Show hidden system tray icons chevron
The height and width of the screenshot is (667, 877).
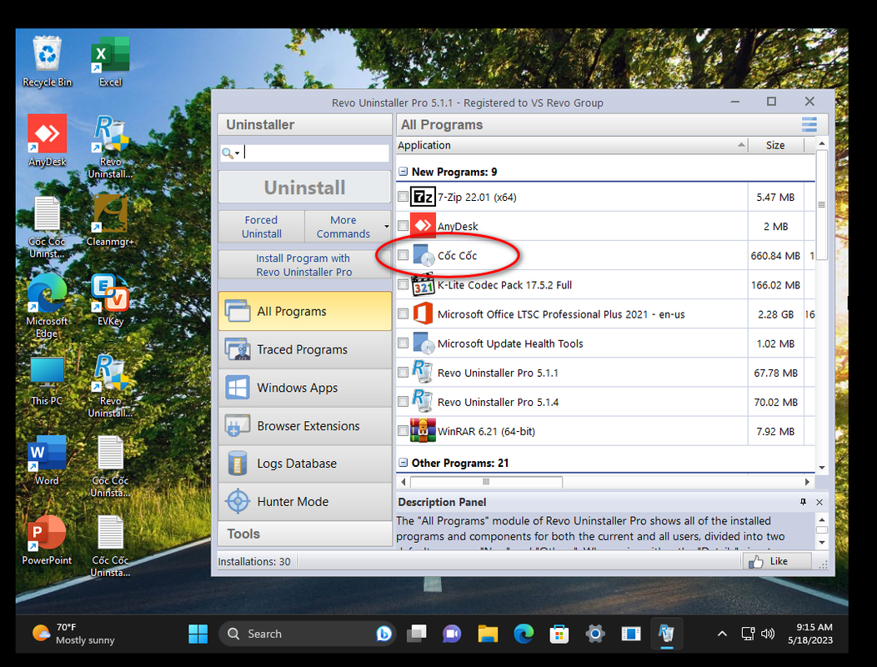coord(722,634)
